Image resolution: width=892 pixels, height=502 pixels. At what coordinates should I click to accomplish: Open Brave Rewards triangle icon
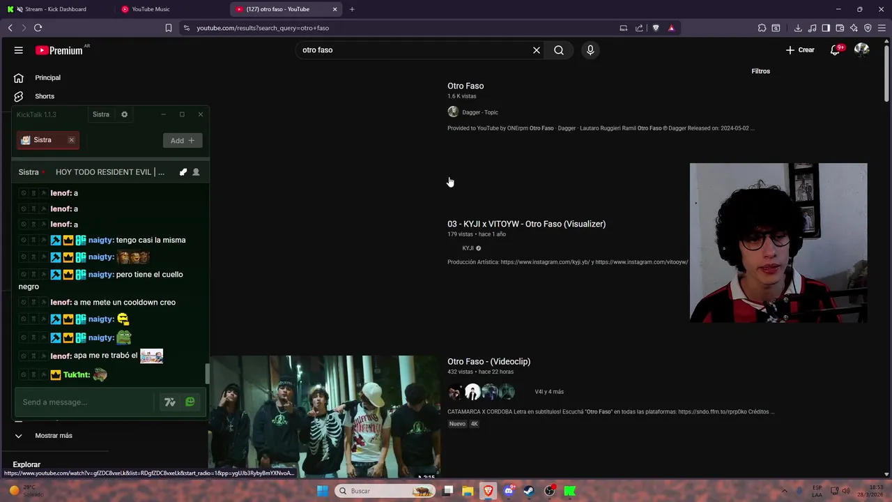[x=671, y=28]
